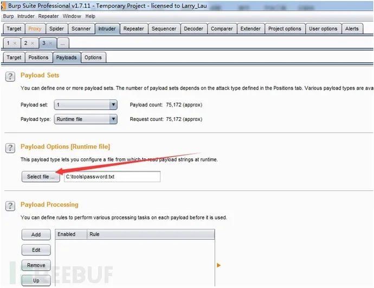Switch to the Extender tab
Image resolution: width=374 pixels, height=288 pixels.
click(250, 29)
